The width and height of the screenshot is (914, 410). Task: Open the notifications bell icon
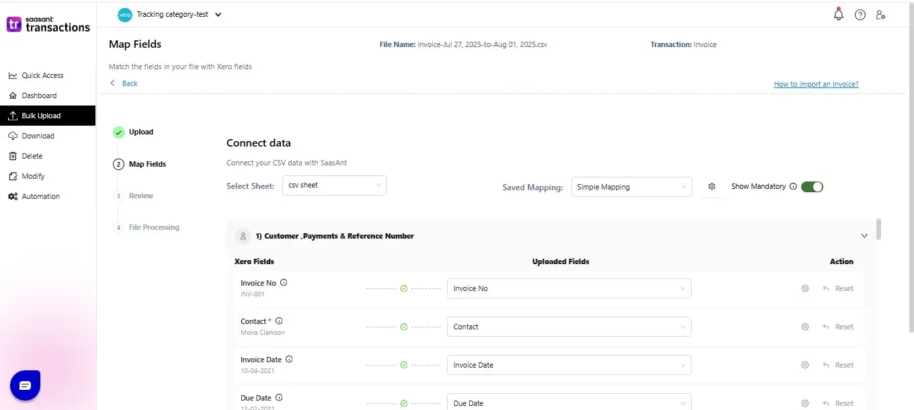pos(838,14)
